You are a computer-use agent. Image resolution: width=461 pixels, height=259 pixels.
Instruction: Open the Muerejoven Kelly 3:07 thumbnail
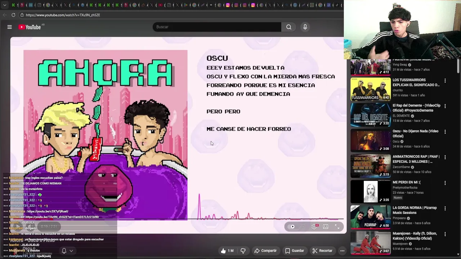[x=371, y=242]
